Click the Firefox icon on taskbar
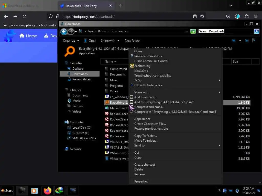This screenshot has height=196, width=262. tap(48, 191)
